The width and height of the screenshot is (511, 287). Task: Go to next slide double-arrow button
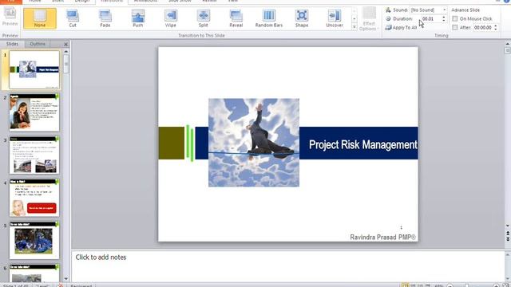pos(508,239)
